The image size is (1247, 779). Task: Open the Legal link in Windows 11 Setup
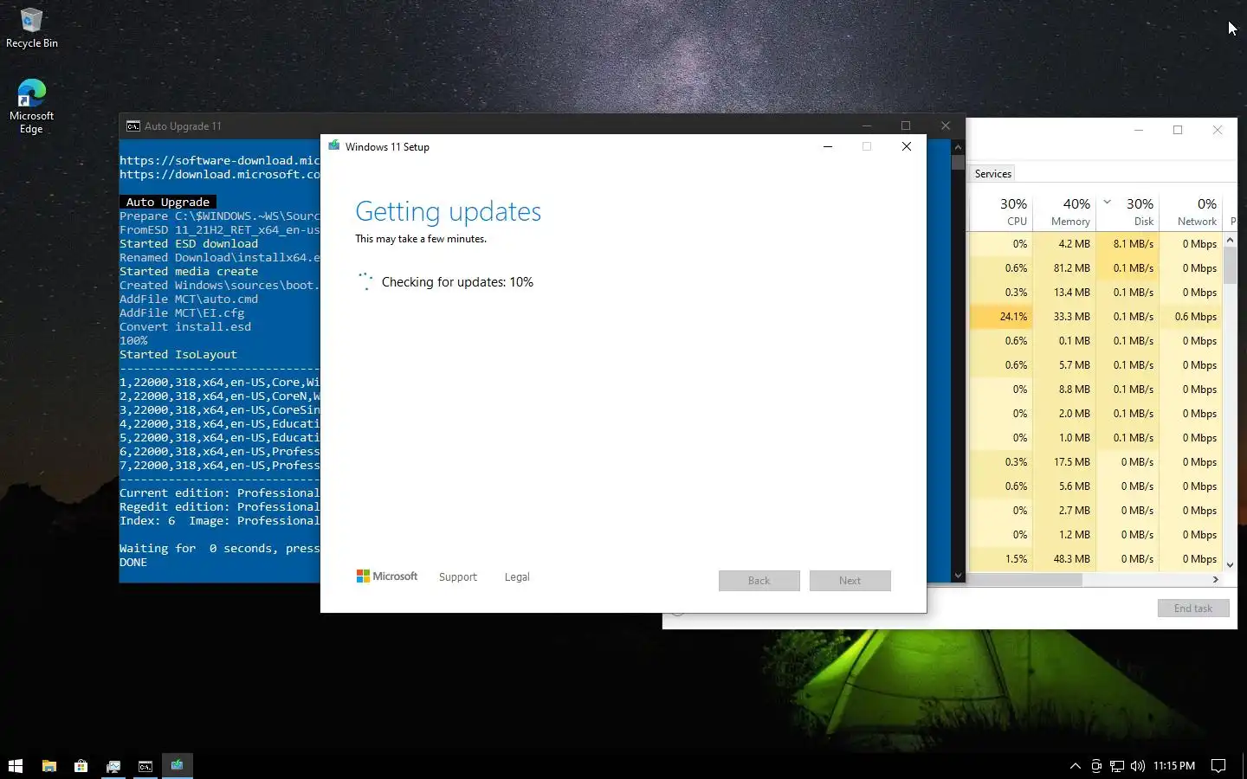[517, 577]
